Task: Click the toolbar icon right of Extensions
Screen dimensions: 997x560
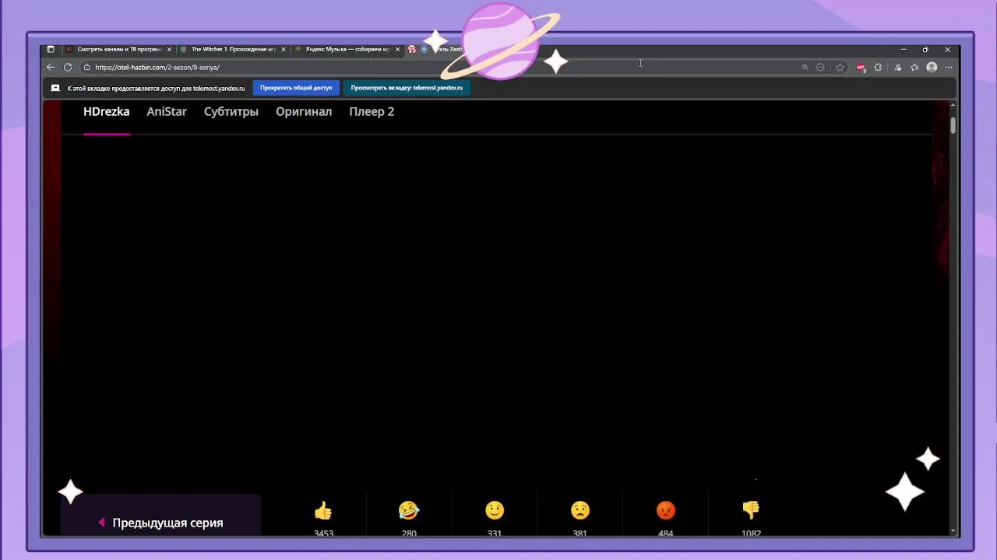Action: (x=897, y=68)
